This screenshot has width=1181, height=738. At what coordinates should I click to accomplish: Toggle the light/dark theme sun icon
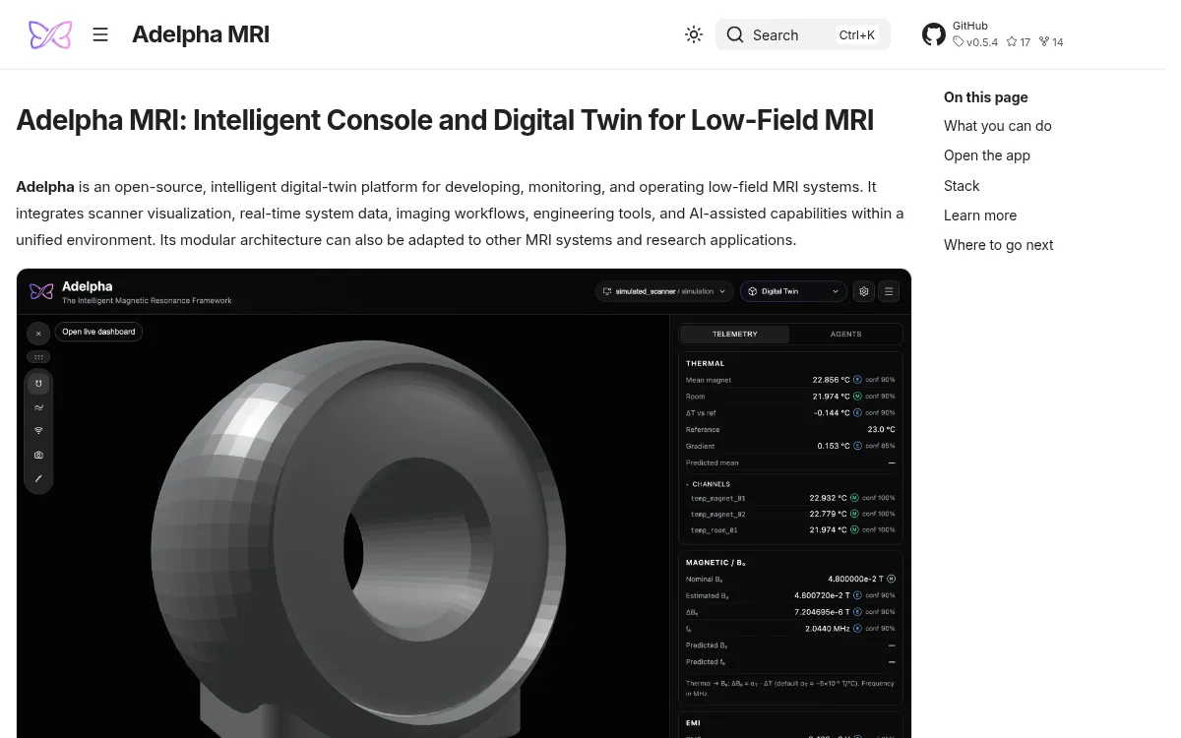(x=694, y=34)
